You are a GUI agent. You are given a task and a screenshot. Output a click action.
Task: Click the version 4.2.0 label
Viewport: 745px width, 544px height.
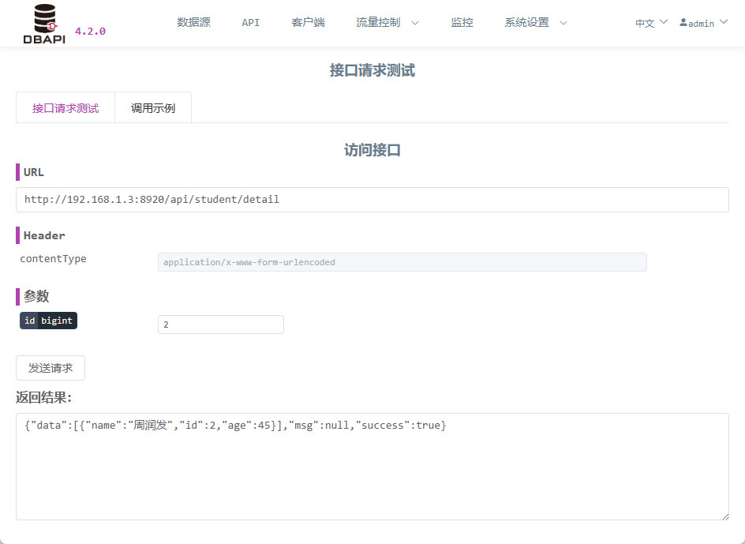click(x=90, y=32)
